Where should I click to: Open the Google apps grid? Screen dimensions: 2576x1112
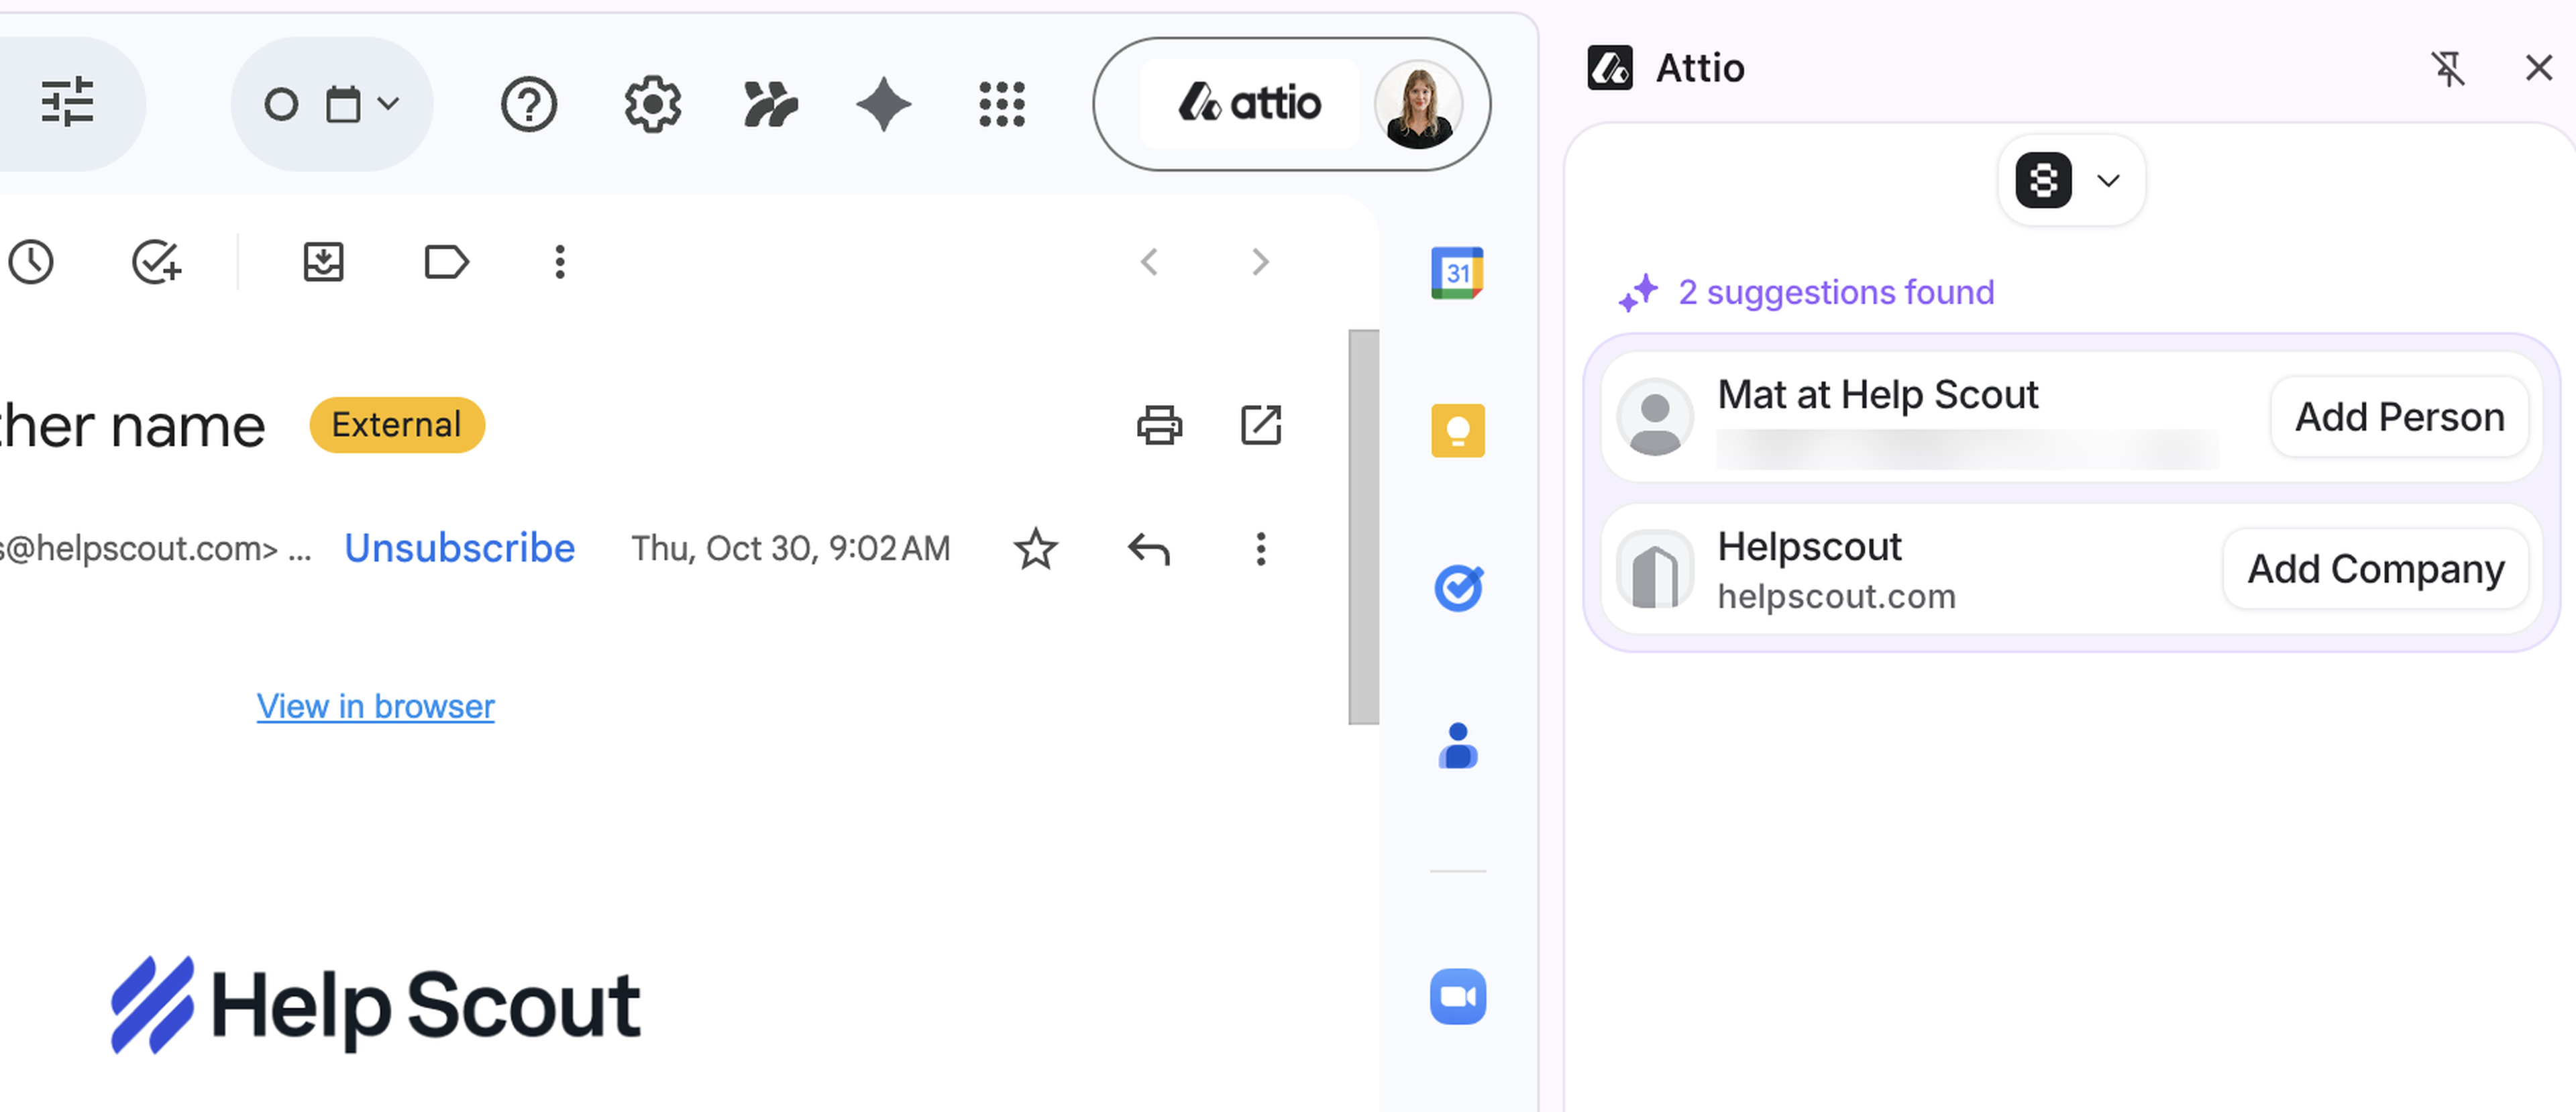[x=1001, y=104]
